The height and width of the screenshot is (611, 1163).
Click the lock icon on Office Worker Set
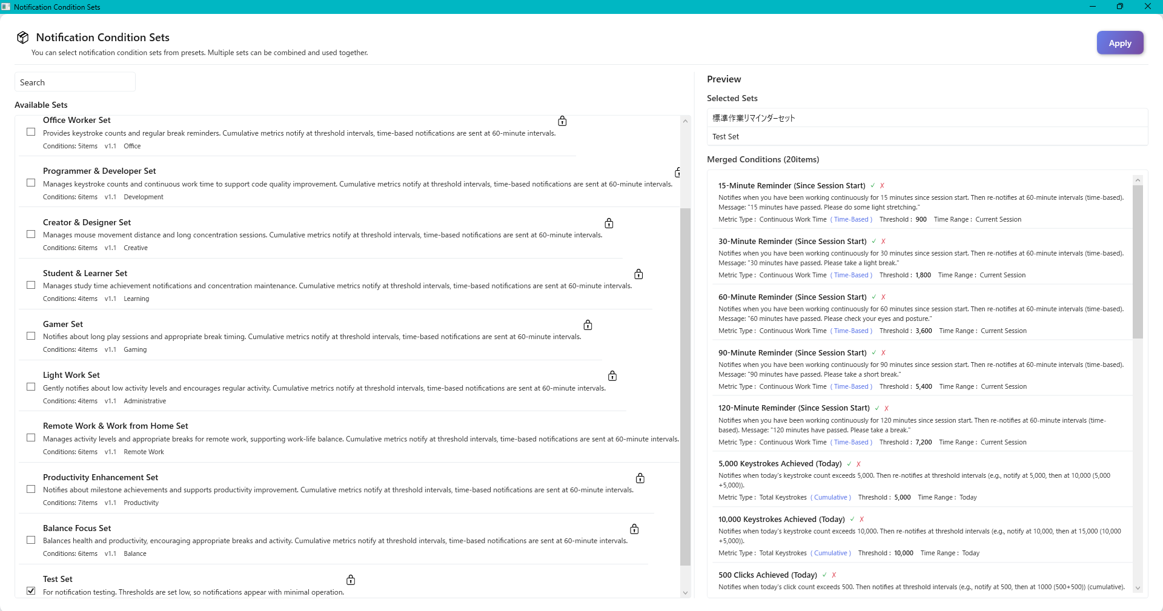pyautogui.click(x=562, y=121)
